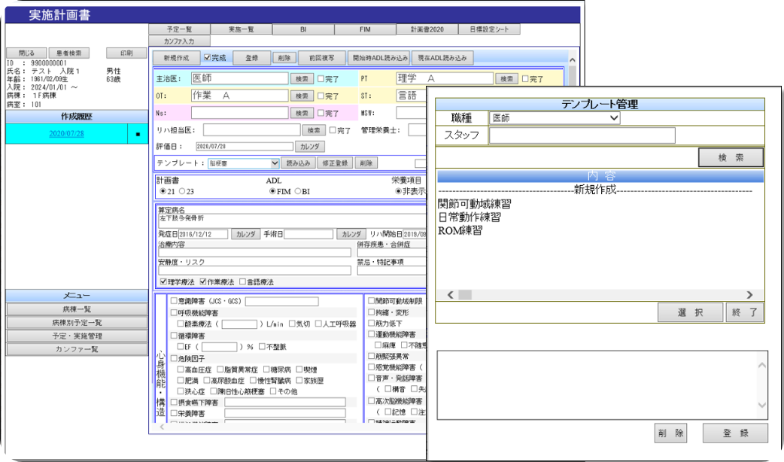Switch ADL selection to the BI radio button
The width and height of the screenshot is (784, 462).
297,191
